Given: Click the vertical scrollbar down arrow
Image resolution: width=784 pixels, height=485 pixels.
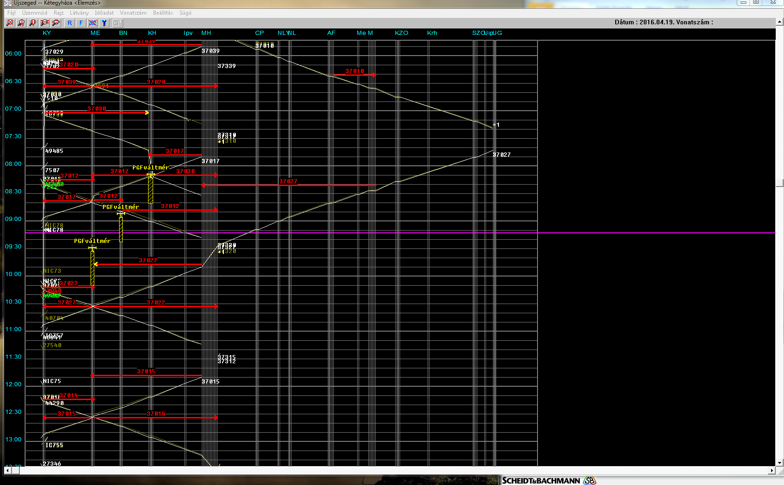Looking at the screenshot, I should pos(780,463).
